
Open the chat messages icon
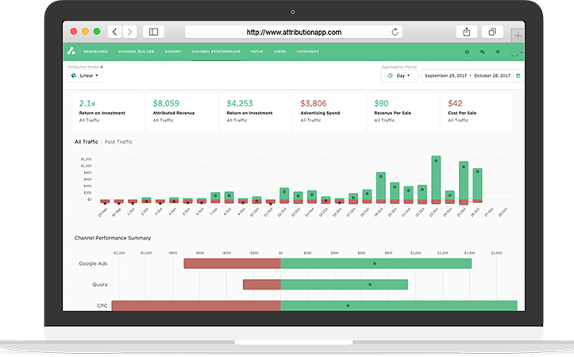pos(483,52)
